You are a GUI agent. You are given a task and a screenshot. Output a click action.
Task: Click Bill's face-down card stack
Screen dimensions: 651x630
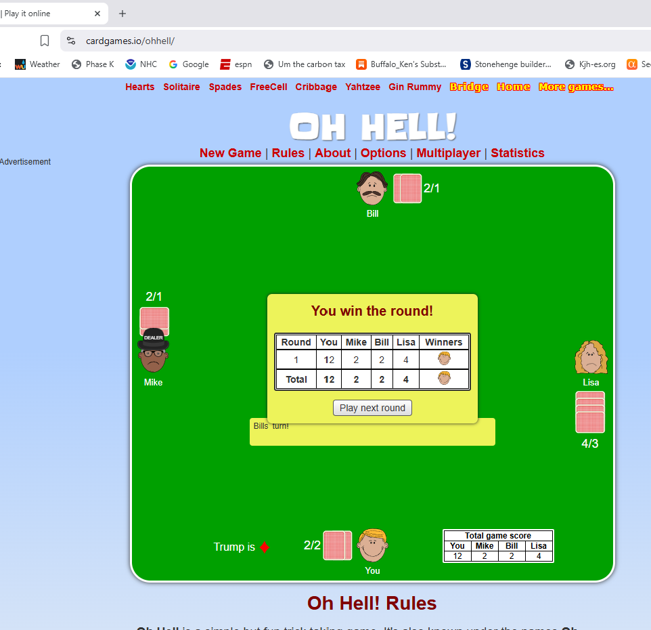tap(407, 189)
